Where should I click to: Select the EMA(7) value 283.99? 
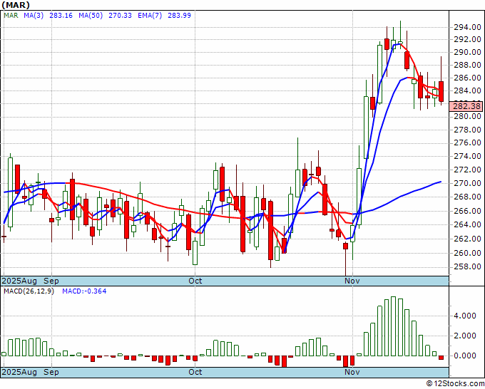[x=180, y=16]
